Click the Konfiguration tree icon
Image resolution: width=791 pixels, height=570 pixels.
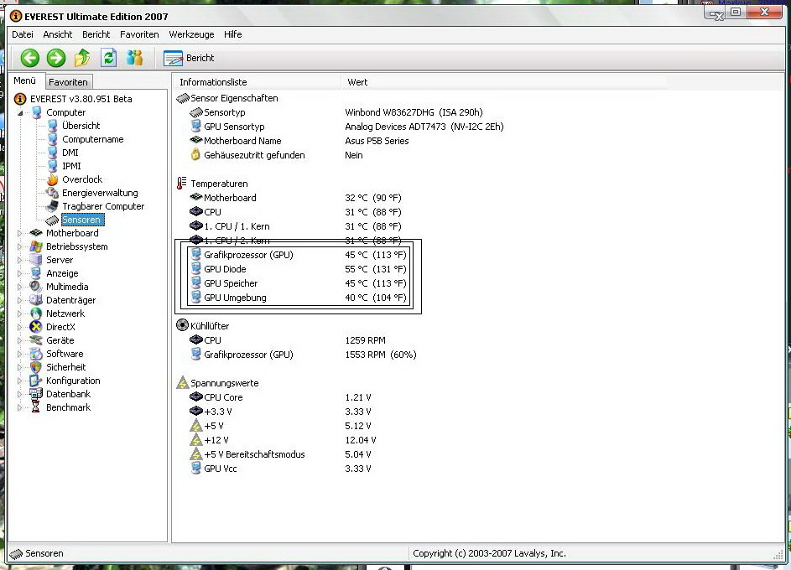[x=36, y=381]
